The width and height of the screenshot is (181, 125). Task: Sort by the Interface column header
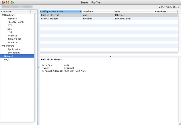pyautogui.click(x=98, y=12)
